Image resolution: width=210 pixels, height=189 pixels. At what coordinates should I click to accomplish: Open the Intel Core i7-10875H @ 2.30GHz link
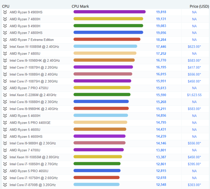point(34,81)
